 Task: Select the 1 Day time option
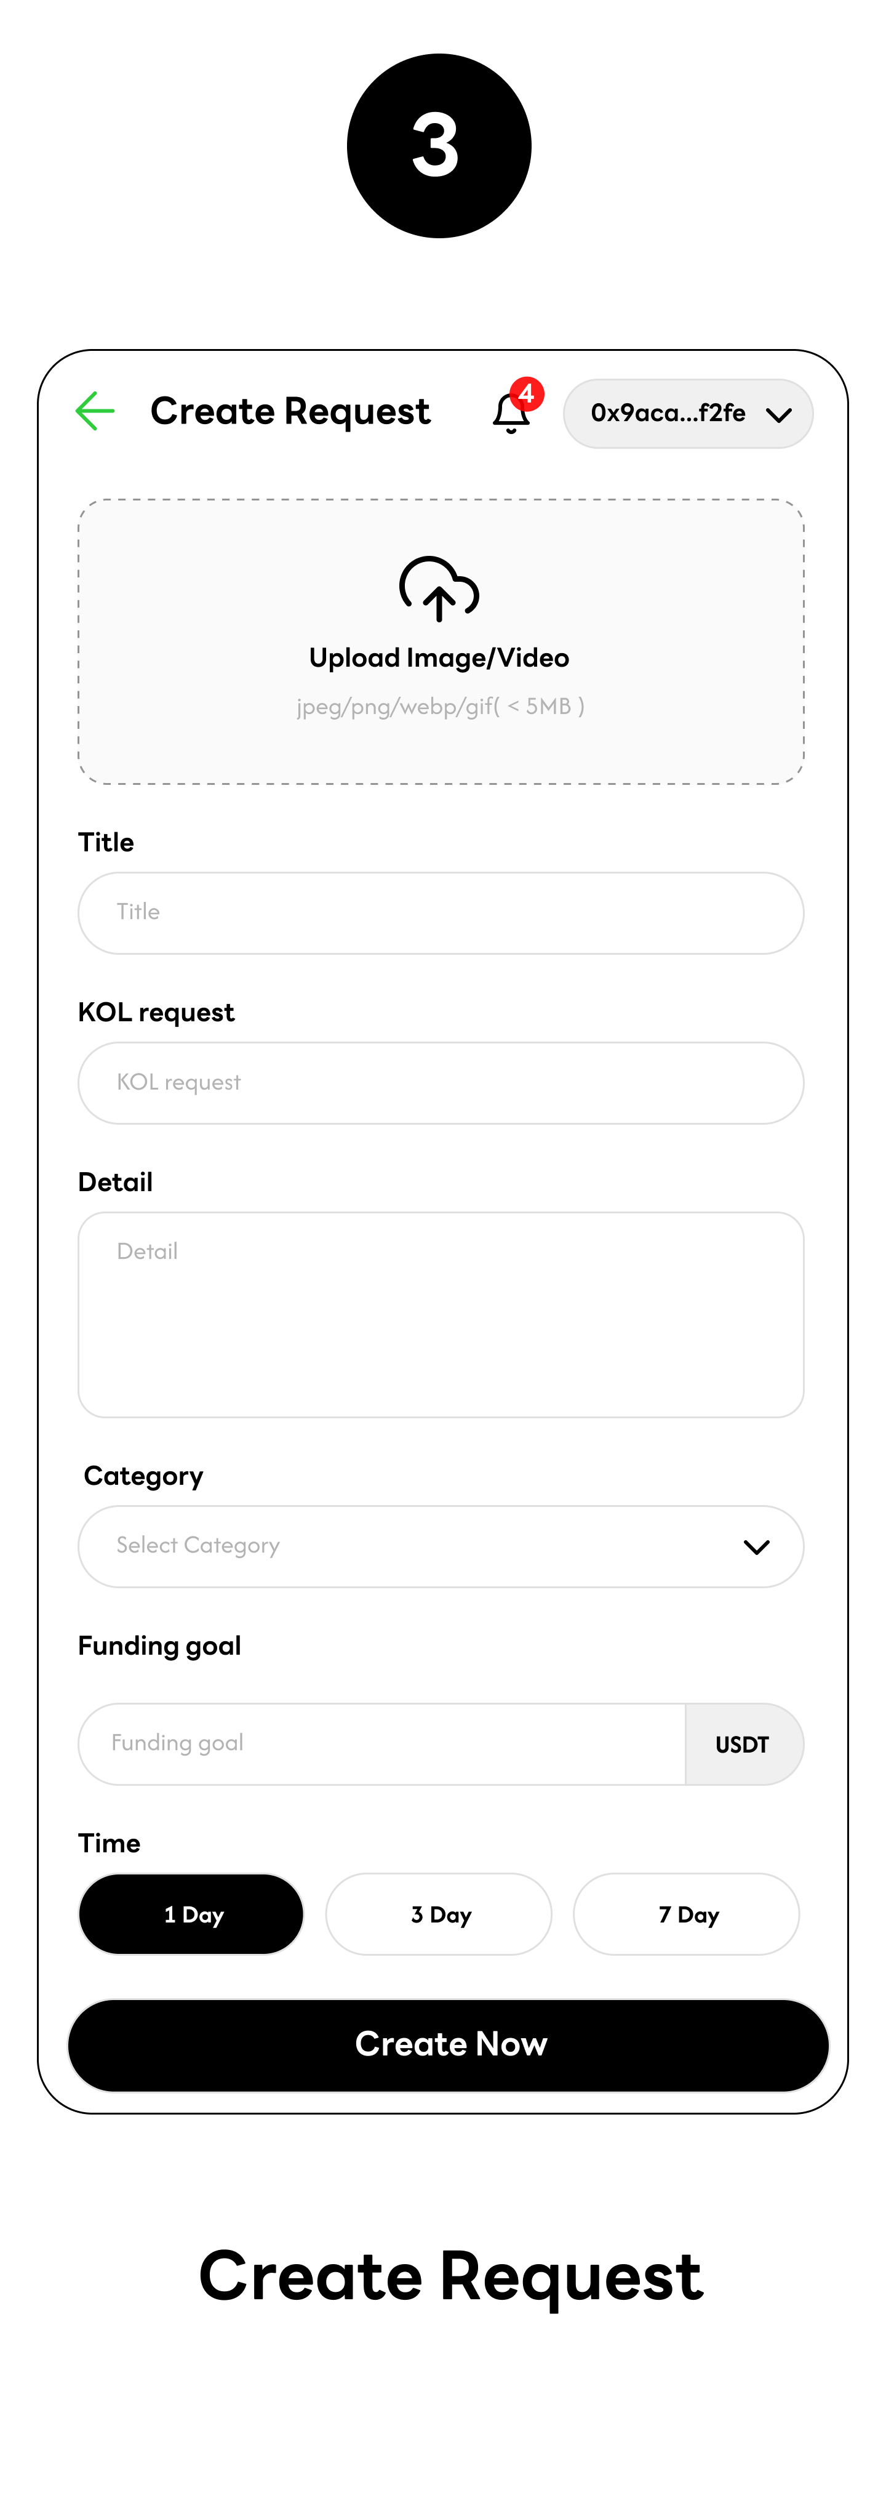[191, 1914]
